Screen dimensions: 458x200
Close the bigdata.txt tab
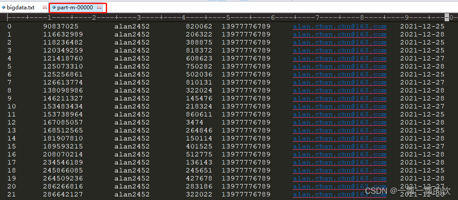44,7
